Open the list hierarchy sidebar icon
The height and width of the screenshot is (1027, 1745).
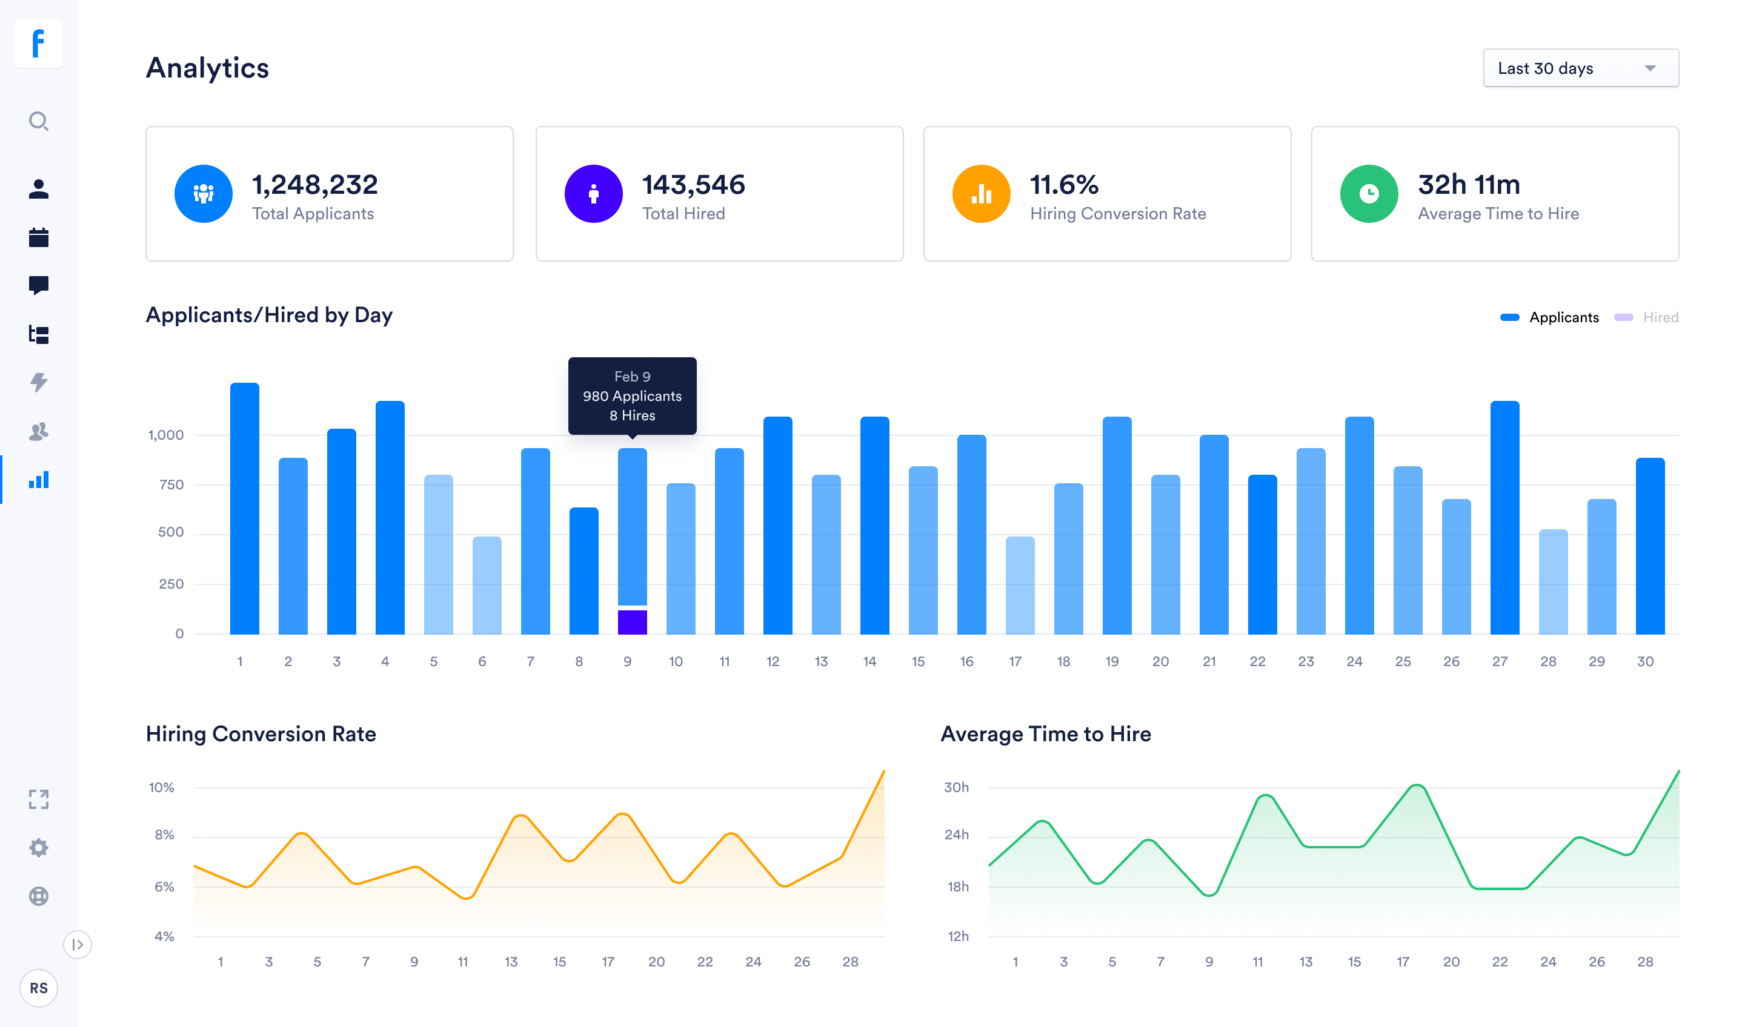[x=39, y=334]
